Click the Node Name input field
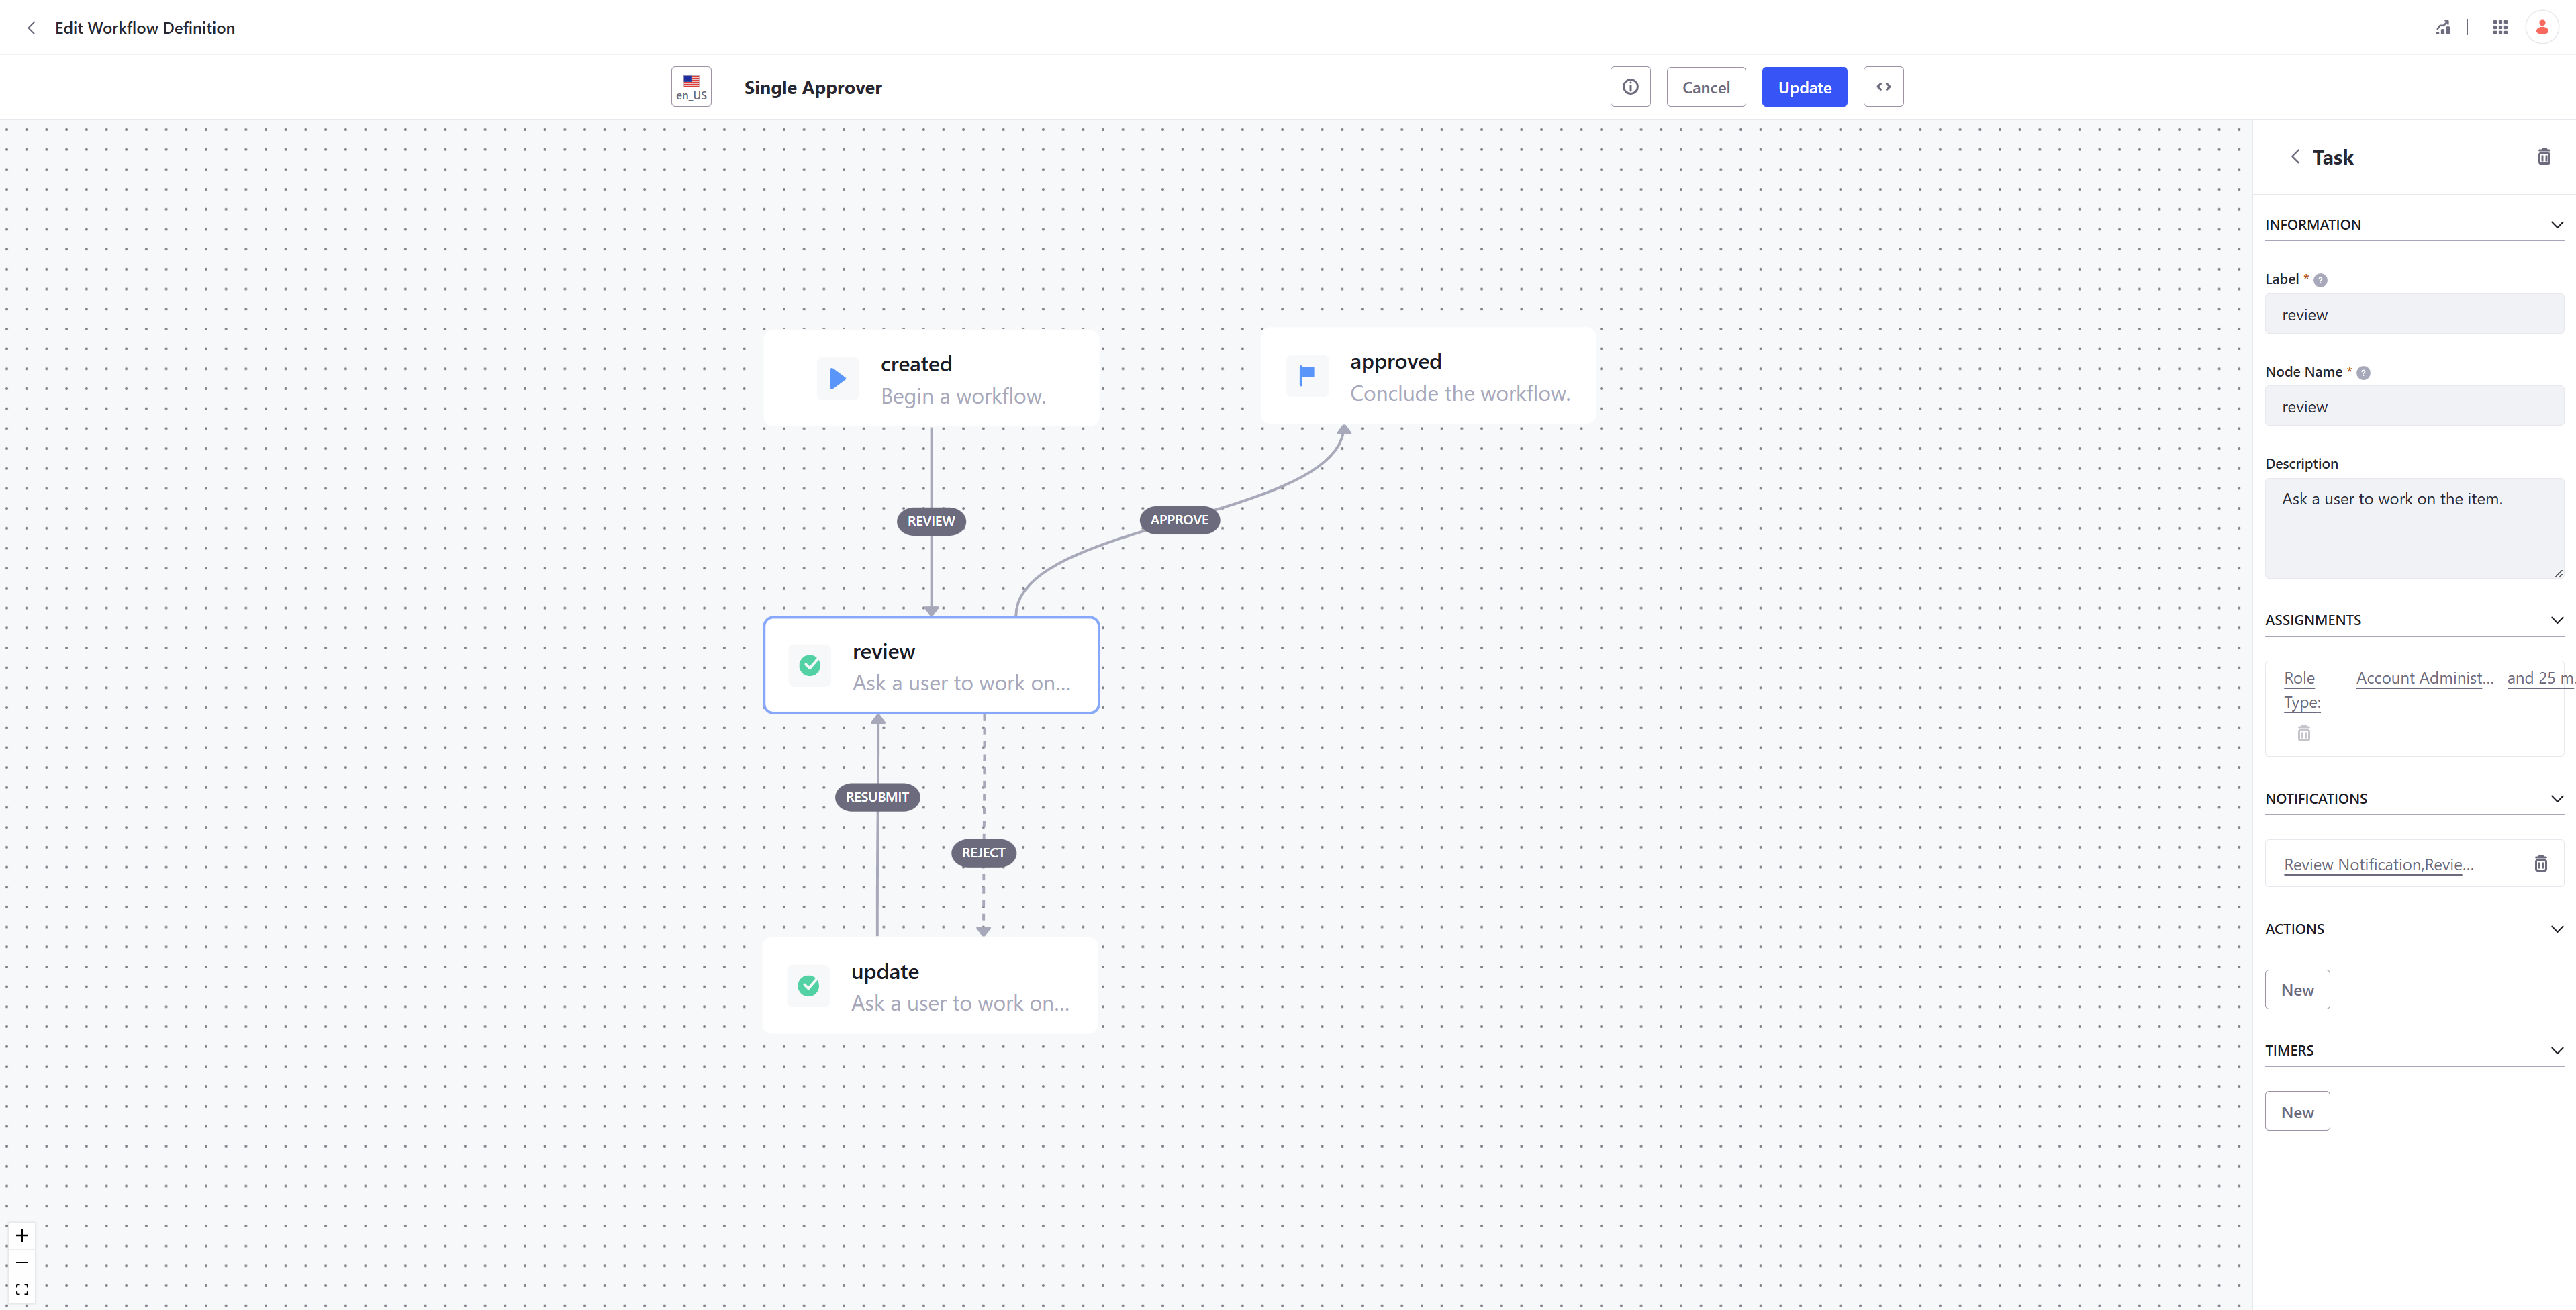This screenshot has width=2576, height=1310. (2414, 407)
